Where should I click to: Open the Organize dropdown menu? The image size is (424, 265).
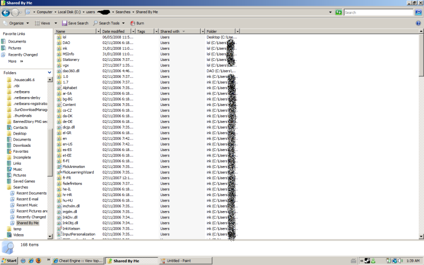point(17,23)
